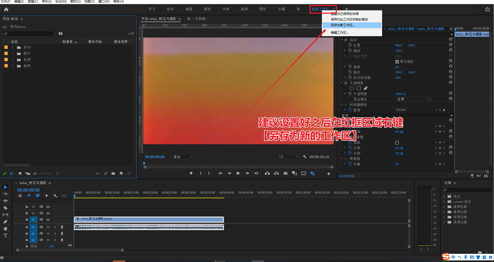The height and width of the screenshot is (262, 494).
Task: Click Go to In point button
Action: [x=220, y=173]
